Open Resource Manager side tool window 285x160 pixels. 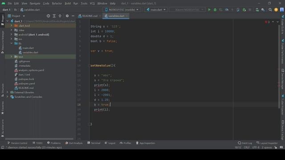click(x=3, y=42)
